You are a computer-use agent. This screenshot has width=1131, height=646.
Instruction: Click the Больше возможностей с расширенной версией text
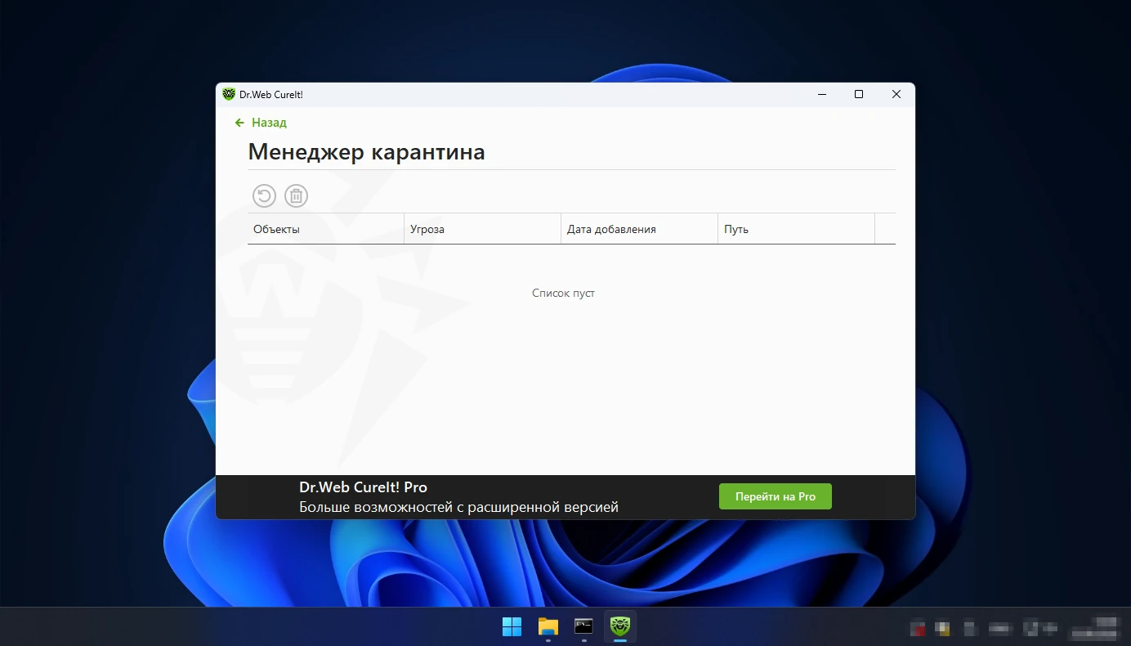[x=458, y=507]
